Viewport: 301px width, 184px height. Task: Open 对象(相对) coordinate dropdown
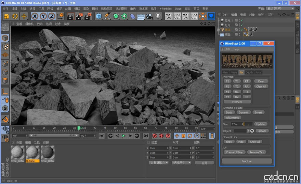159,163
